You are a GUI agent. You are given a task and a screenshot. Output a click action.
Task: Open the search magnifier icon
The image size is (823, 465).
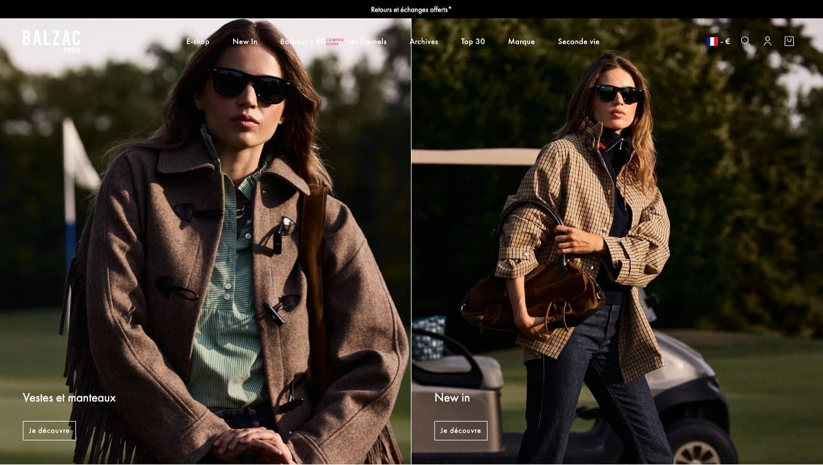(x=745, y=41)
